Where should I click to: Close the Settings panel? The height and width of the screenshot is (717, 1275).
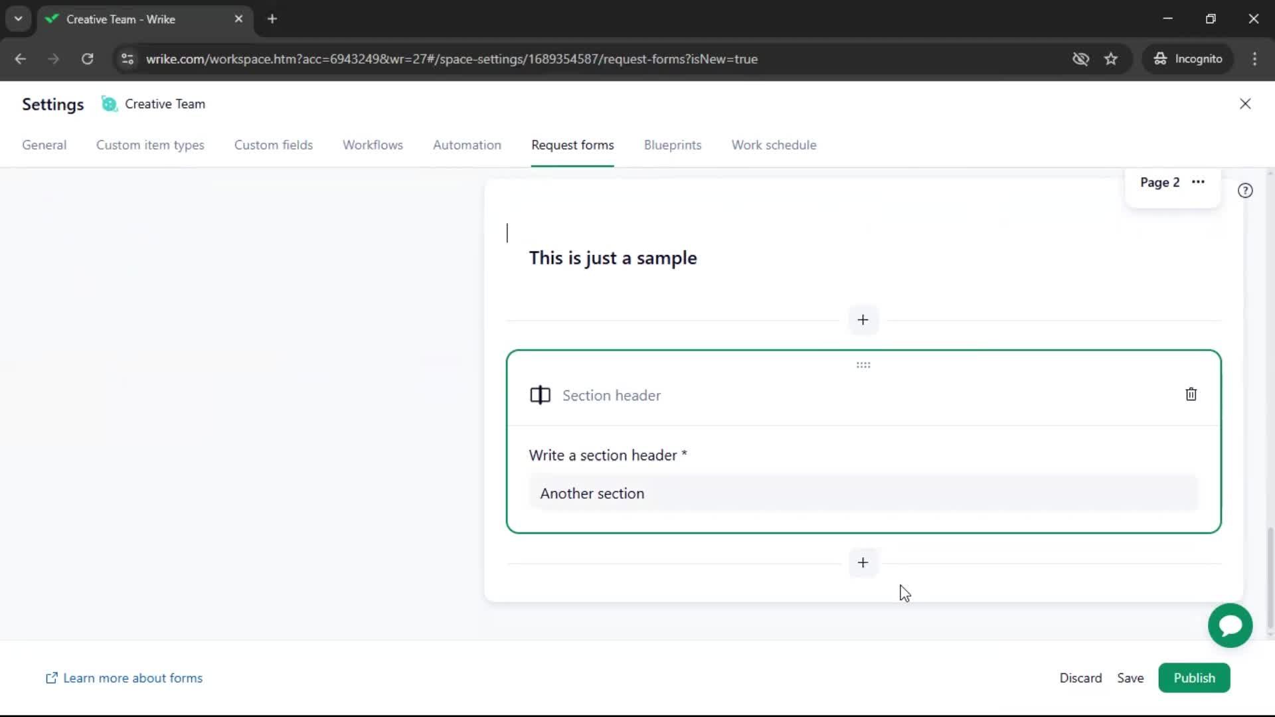click(1245, 104)
